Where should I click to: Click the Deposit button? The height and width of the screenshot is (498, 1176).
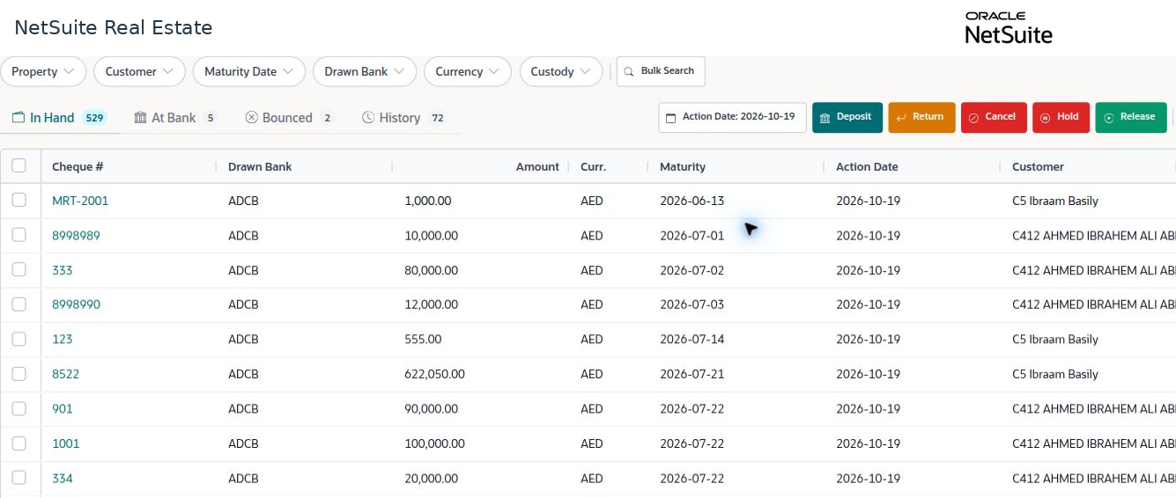click(x=847, y=118)
